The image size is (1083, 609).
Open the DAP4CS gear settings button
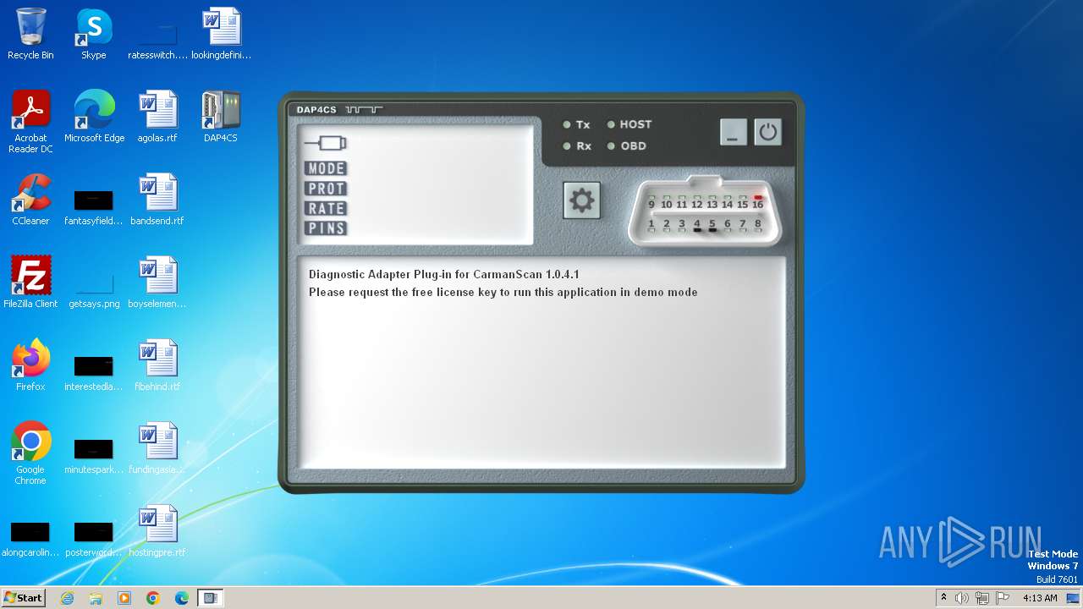pos(581,200)
